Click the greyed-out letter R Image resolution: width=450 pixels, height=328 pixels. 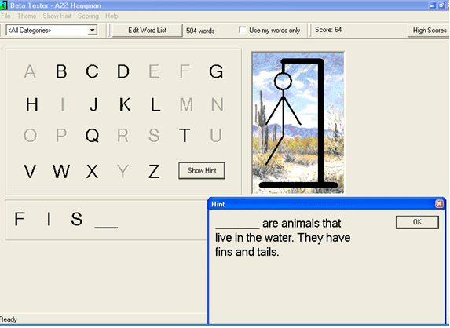point(123,135)
